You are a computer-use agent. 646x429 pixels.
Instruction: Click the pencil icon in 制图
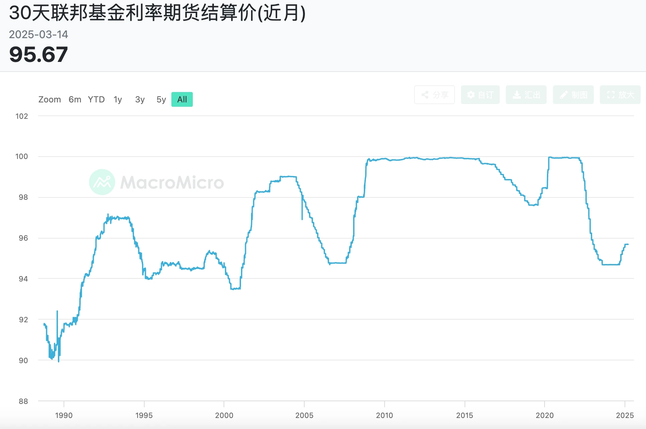564,95
